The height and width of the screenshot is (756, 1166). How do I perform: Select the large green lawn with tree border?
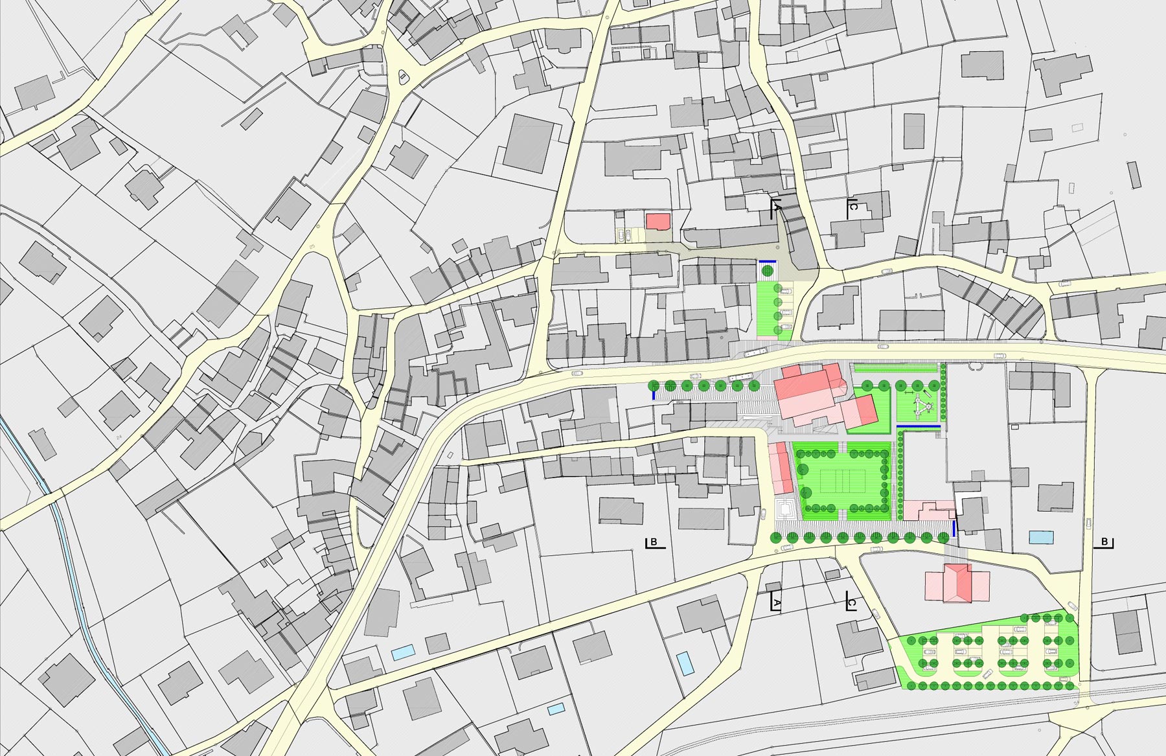[844, 481]
